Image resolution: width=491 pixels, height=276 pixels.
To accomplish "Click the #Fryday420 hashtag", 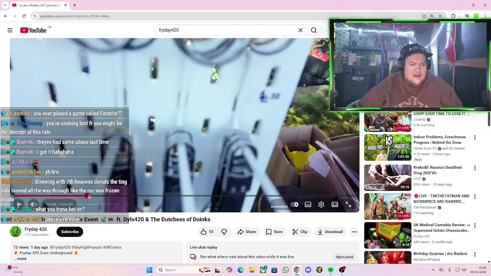I will [x=60, y=247].
